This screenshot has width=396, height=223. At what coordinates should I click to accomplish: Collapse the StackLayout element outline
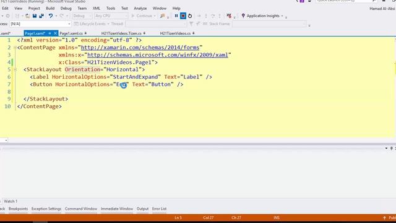point(15,69)
